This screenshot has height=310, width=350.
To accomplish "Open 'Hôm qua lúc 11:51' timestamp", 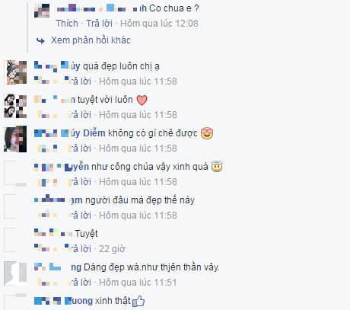I will pyautogui.click(x=138, y=283).
